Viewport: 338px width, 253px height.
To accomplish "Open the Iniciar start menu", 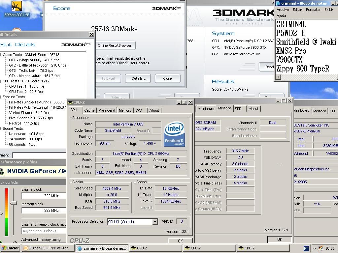I will coord(10,248).
